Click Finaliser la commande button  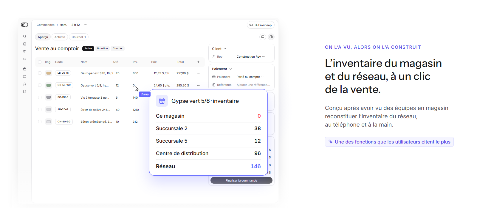[241, 180]
